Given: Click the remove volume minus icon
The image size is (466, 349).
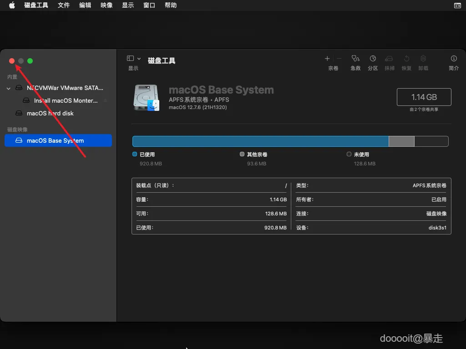Looking at the screenshot, I should click(339, 59).
